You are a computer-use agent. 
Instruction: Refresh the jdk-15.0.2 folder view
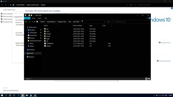pos(108,22)
